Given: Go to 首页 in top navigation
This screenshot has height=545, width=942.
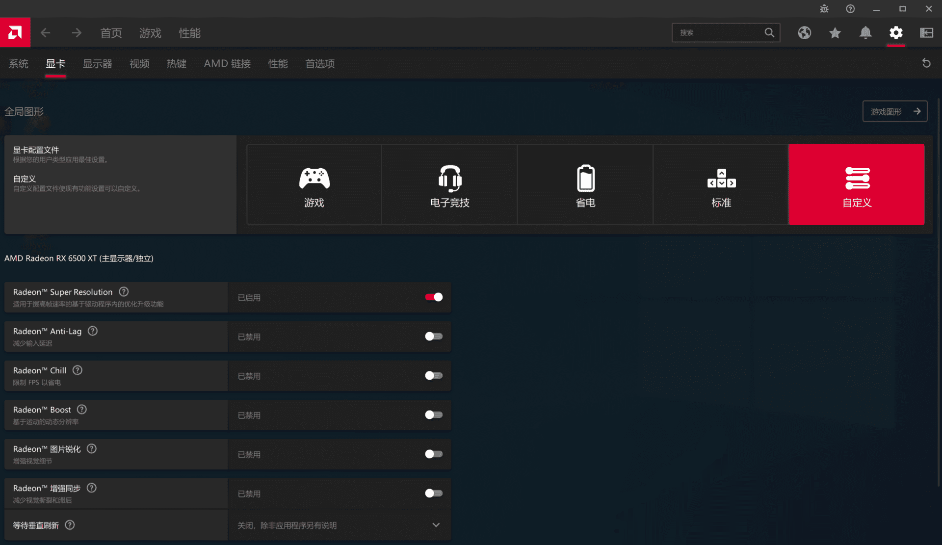Looking at the screenshot, I should coord(111,33).
